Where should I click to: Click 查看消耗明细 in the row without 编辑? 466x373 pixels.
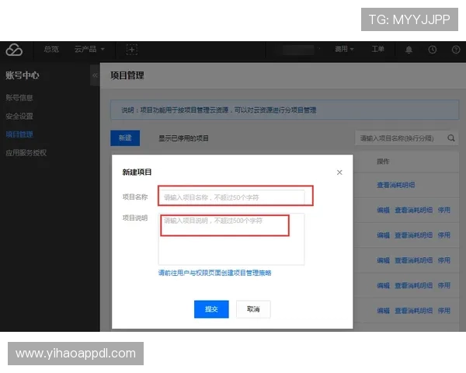[x=396, y=185]
